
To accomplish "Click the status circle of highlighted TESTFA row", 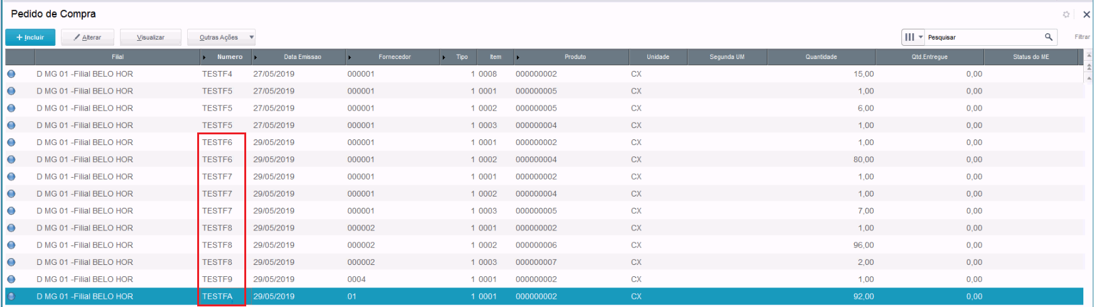I will (11, 296).
